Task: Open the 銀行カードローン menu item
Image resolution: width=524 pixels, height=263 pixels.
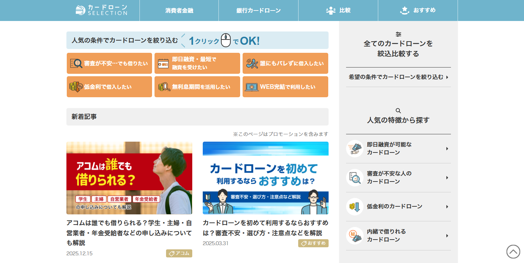Action: point(258,10)
